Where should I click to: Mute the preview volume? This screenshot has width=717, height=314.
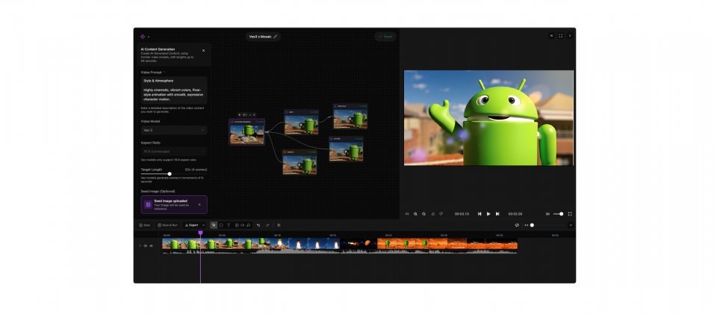547,214
